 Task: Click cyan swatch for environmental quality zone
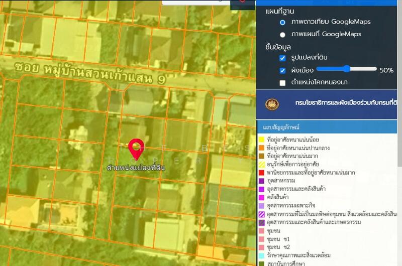[x=261, y=255]
